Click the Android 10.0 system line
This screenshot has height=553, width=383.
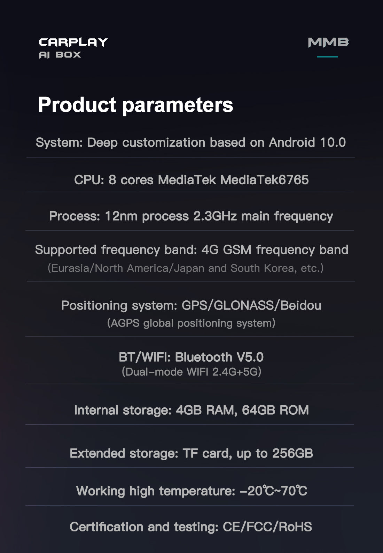tap(191, 143)
